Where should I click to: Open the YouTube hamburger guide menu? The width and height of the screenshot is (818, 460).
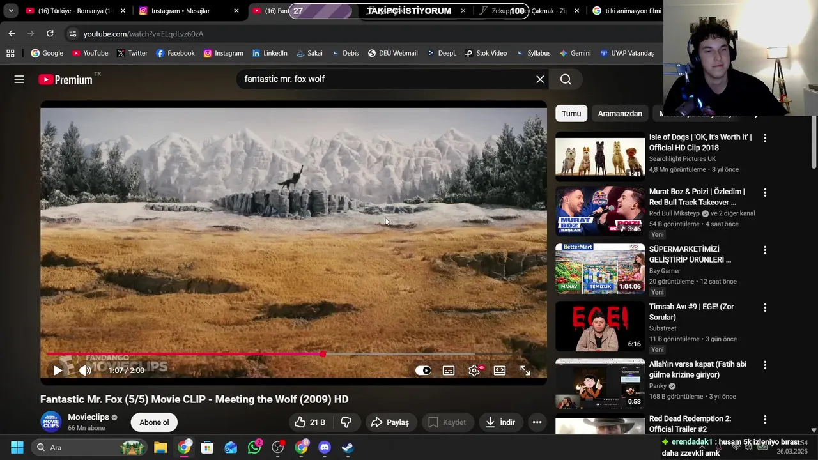19,79
